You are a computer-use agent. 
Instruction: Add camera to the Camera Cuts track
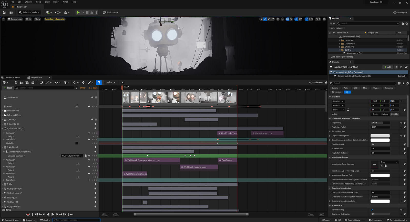92,97
